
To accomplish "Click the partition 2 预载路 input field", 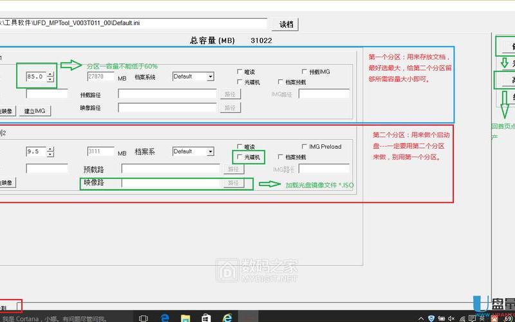I will click(x=171, y=169).
